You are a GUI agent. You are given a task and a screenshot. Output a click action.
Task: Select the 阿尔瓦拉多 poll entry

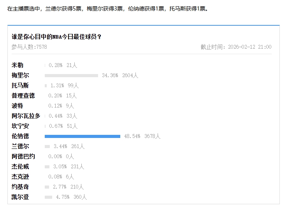coord(26,116)
